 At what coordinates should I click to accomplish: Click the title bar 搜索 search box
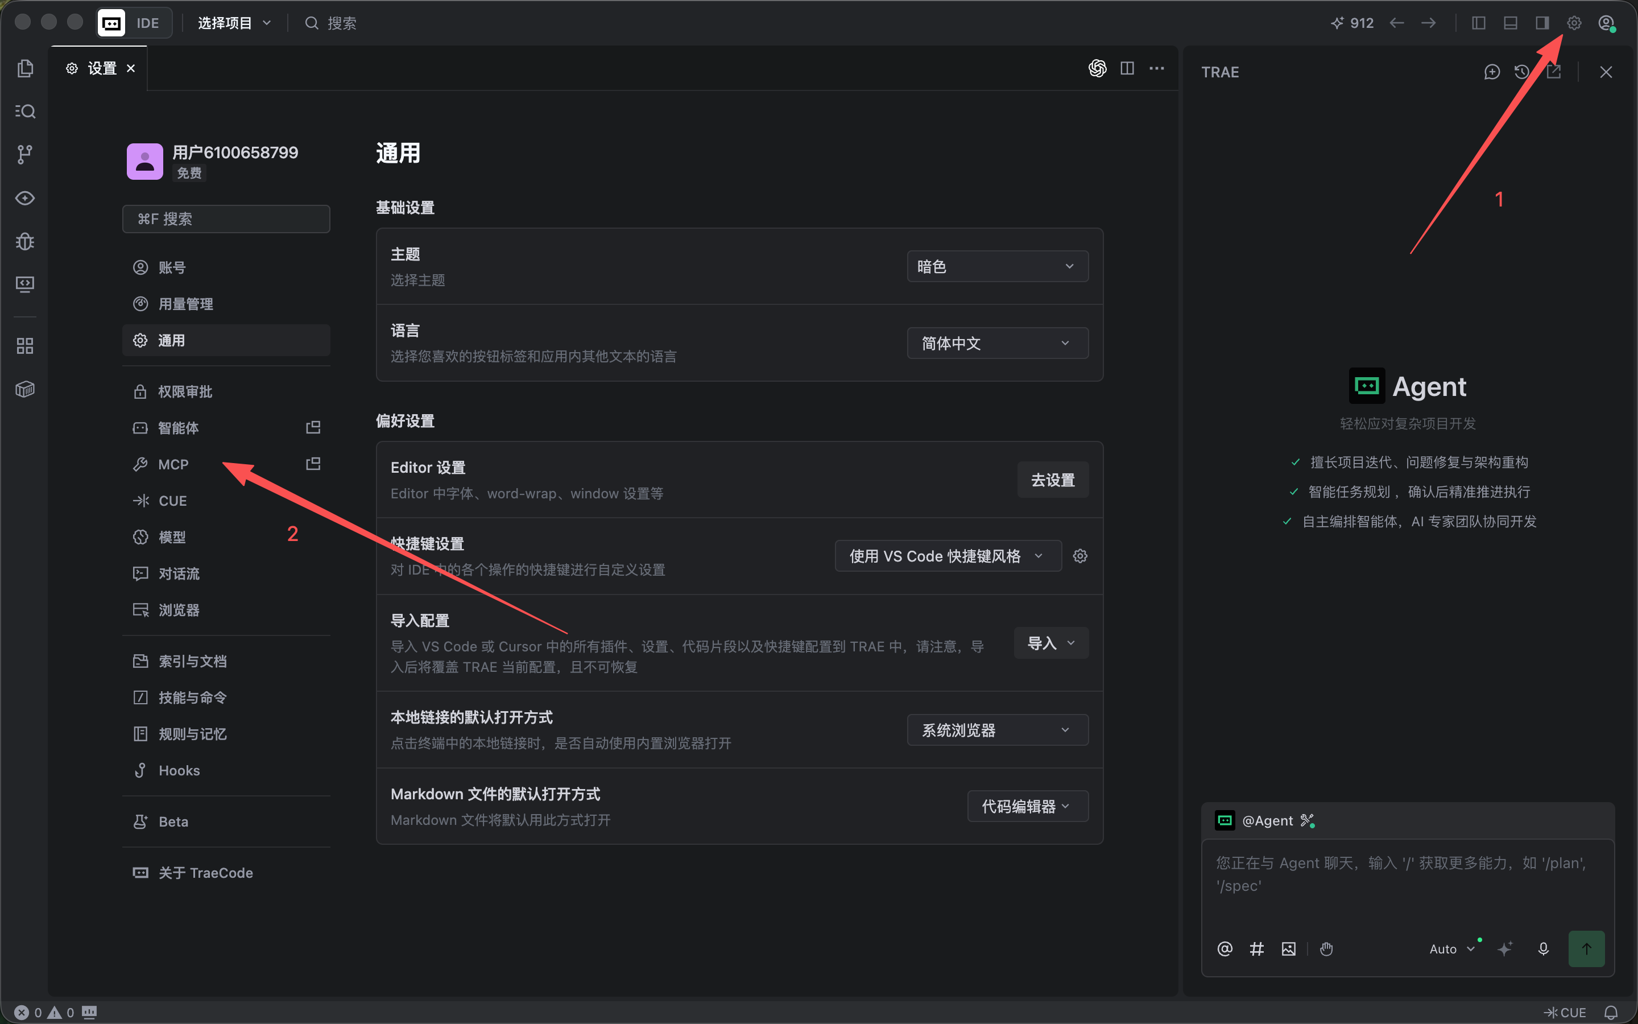tap(331, 23)
